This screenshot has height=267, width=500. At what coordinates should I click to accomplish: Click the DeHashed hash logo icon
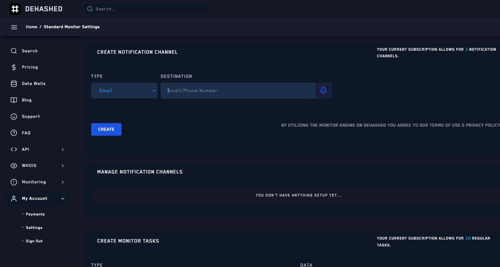(15, 9)
